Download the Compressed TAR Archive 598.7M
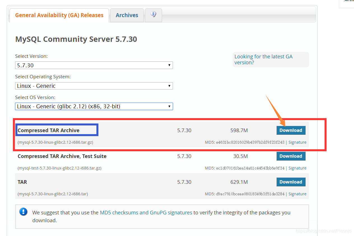Viewport: 354px width, 236px height. (x=291, y=130)
